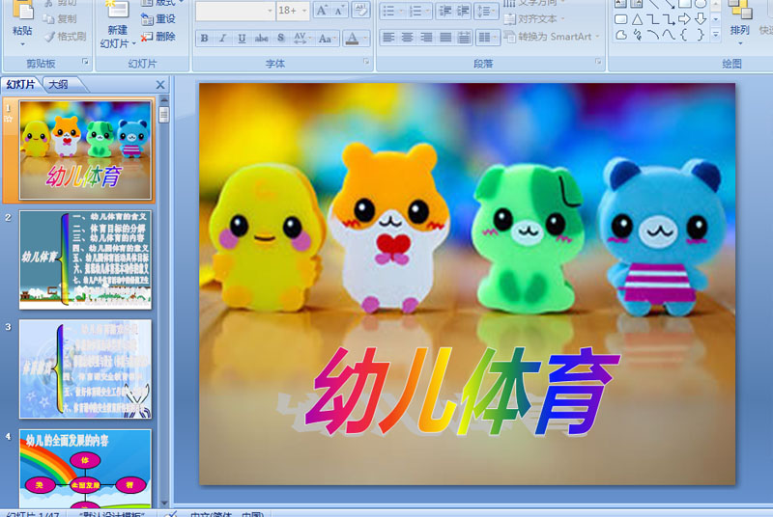Select the freeform scribble shape
This screenshot has width=773, height=517.
click(x=637, y=35)
